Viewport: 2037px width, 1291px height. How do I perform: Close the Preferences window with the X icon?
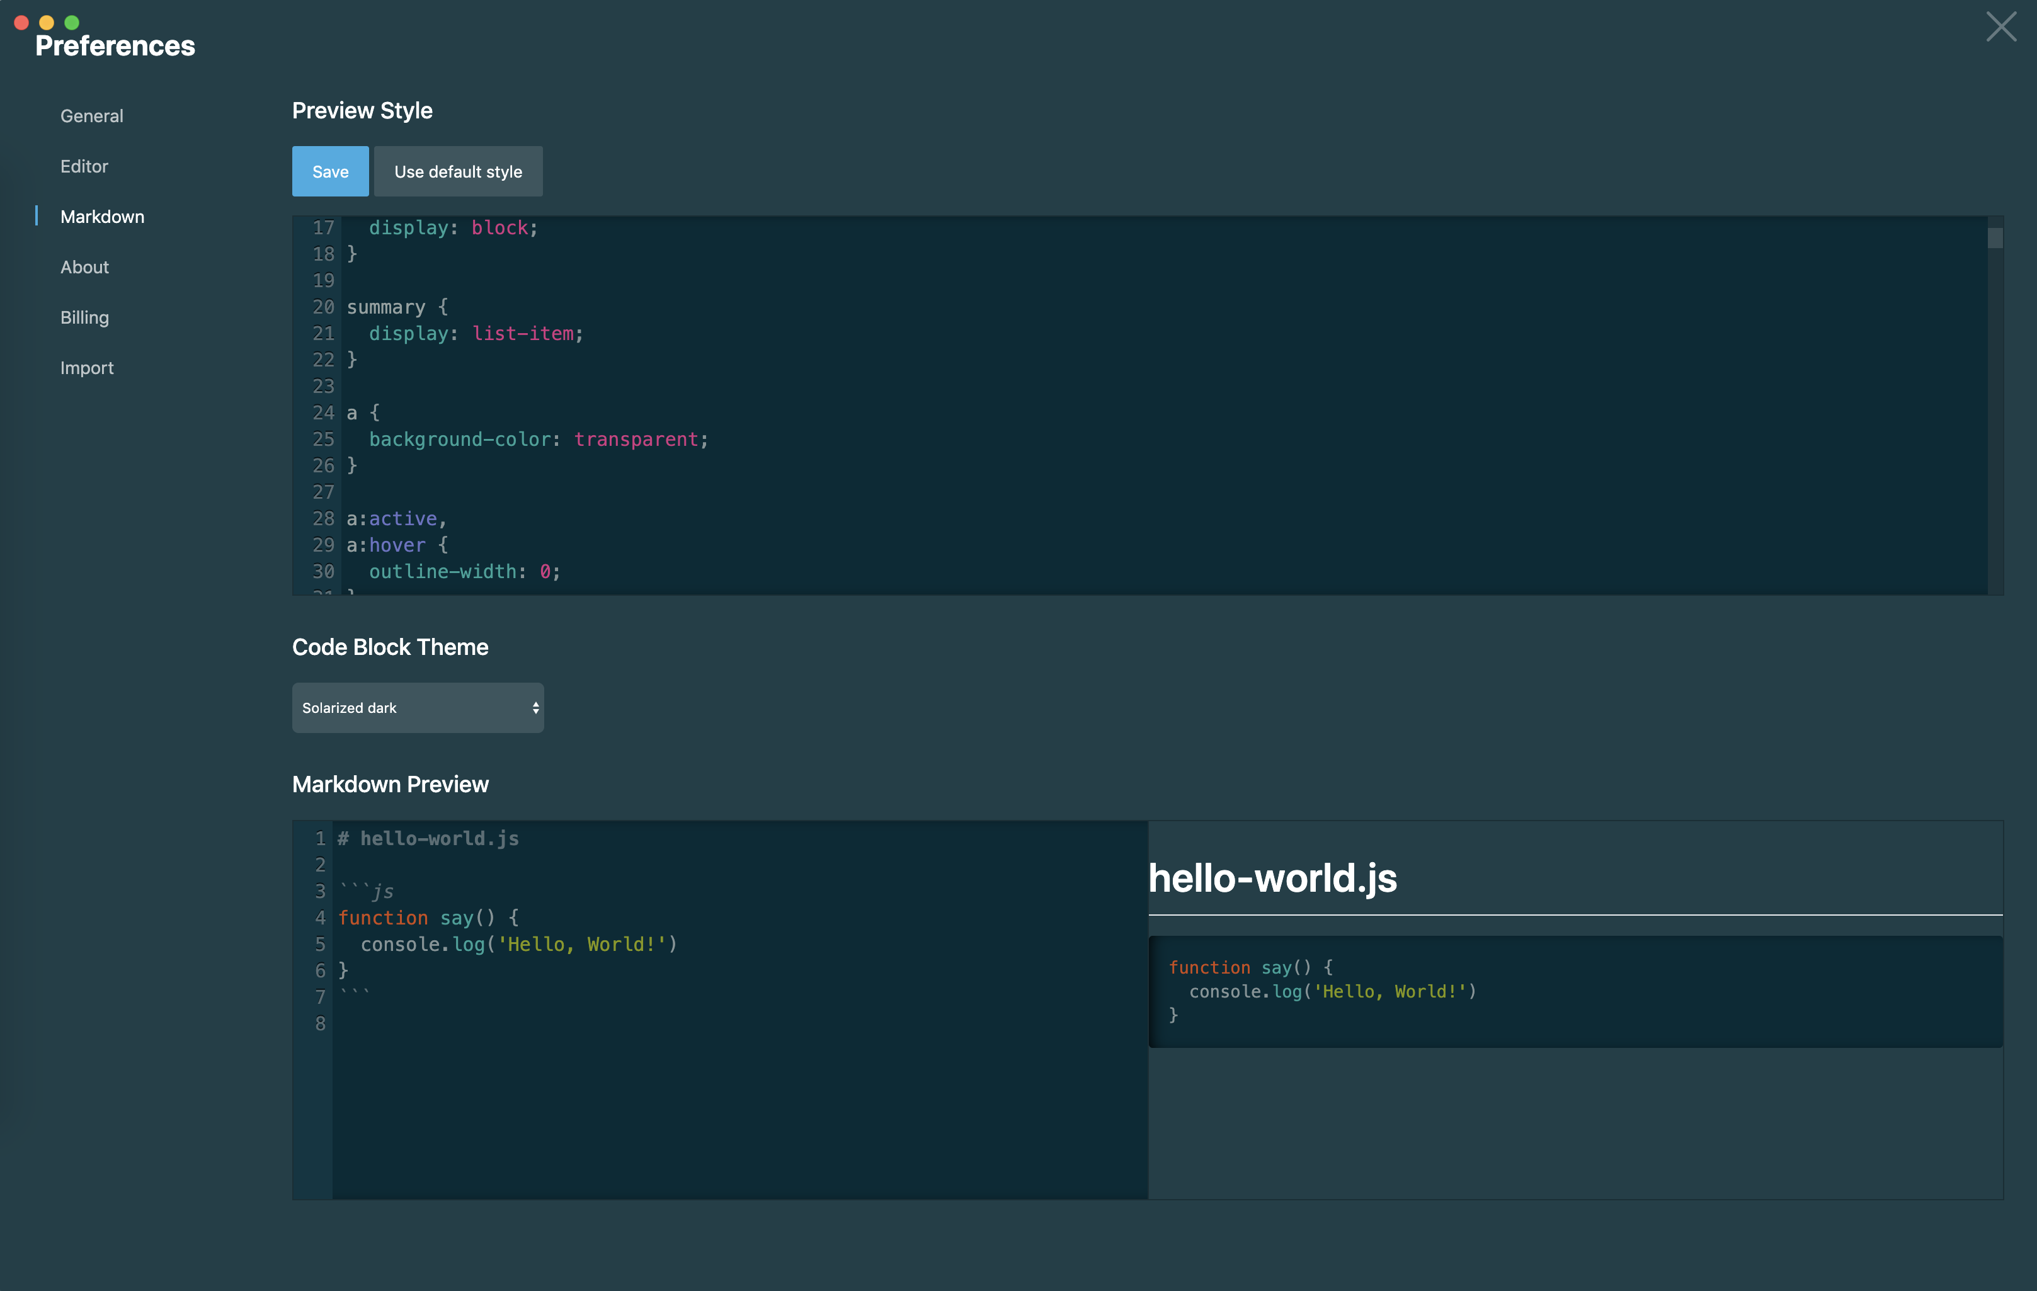pos(2000,27)
